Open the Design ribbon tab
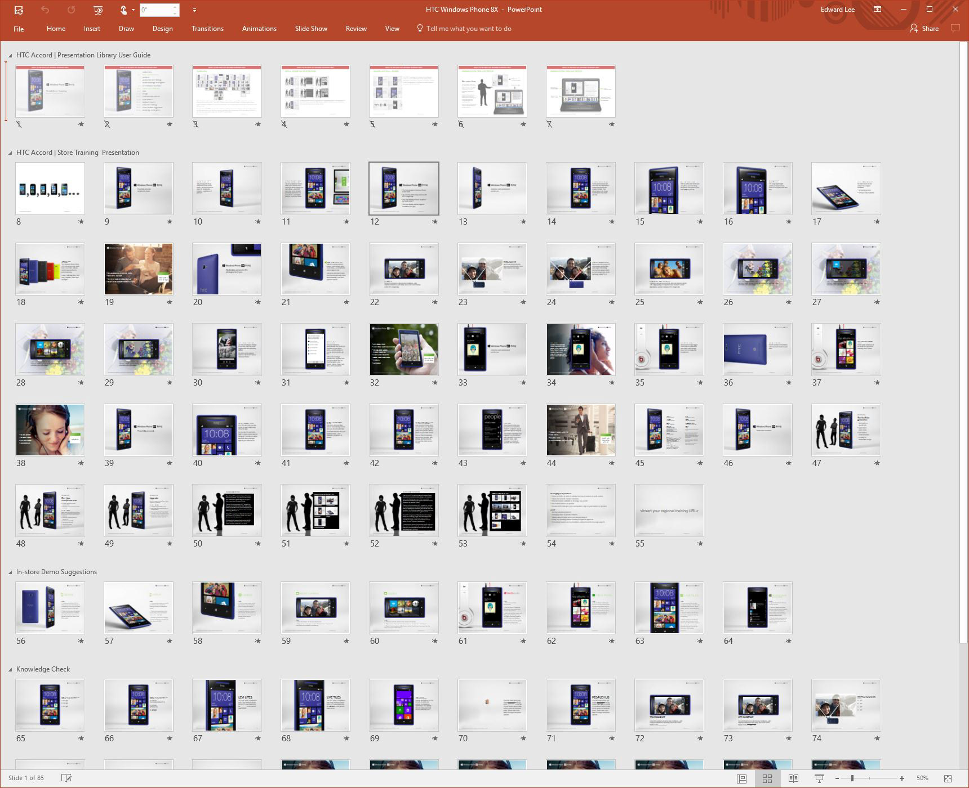The image size is (969, 788). point(162,29)
